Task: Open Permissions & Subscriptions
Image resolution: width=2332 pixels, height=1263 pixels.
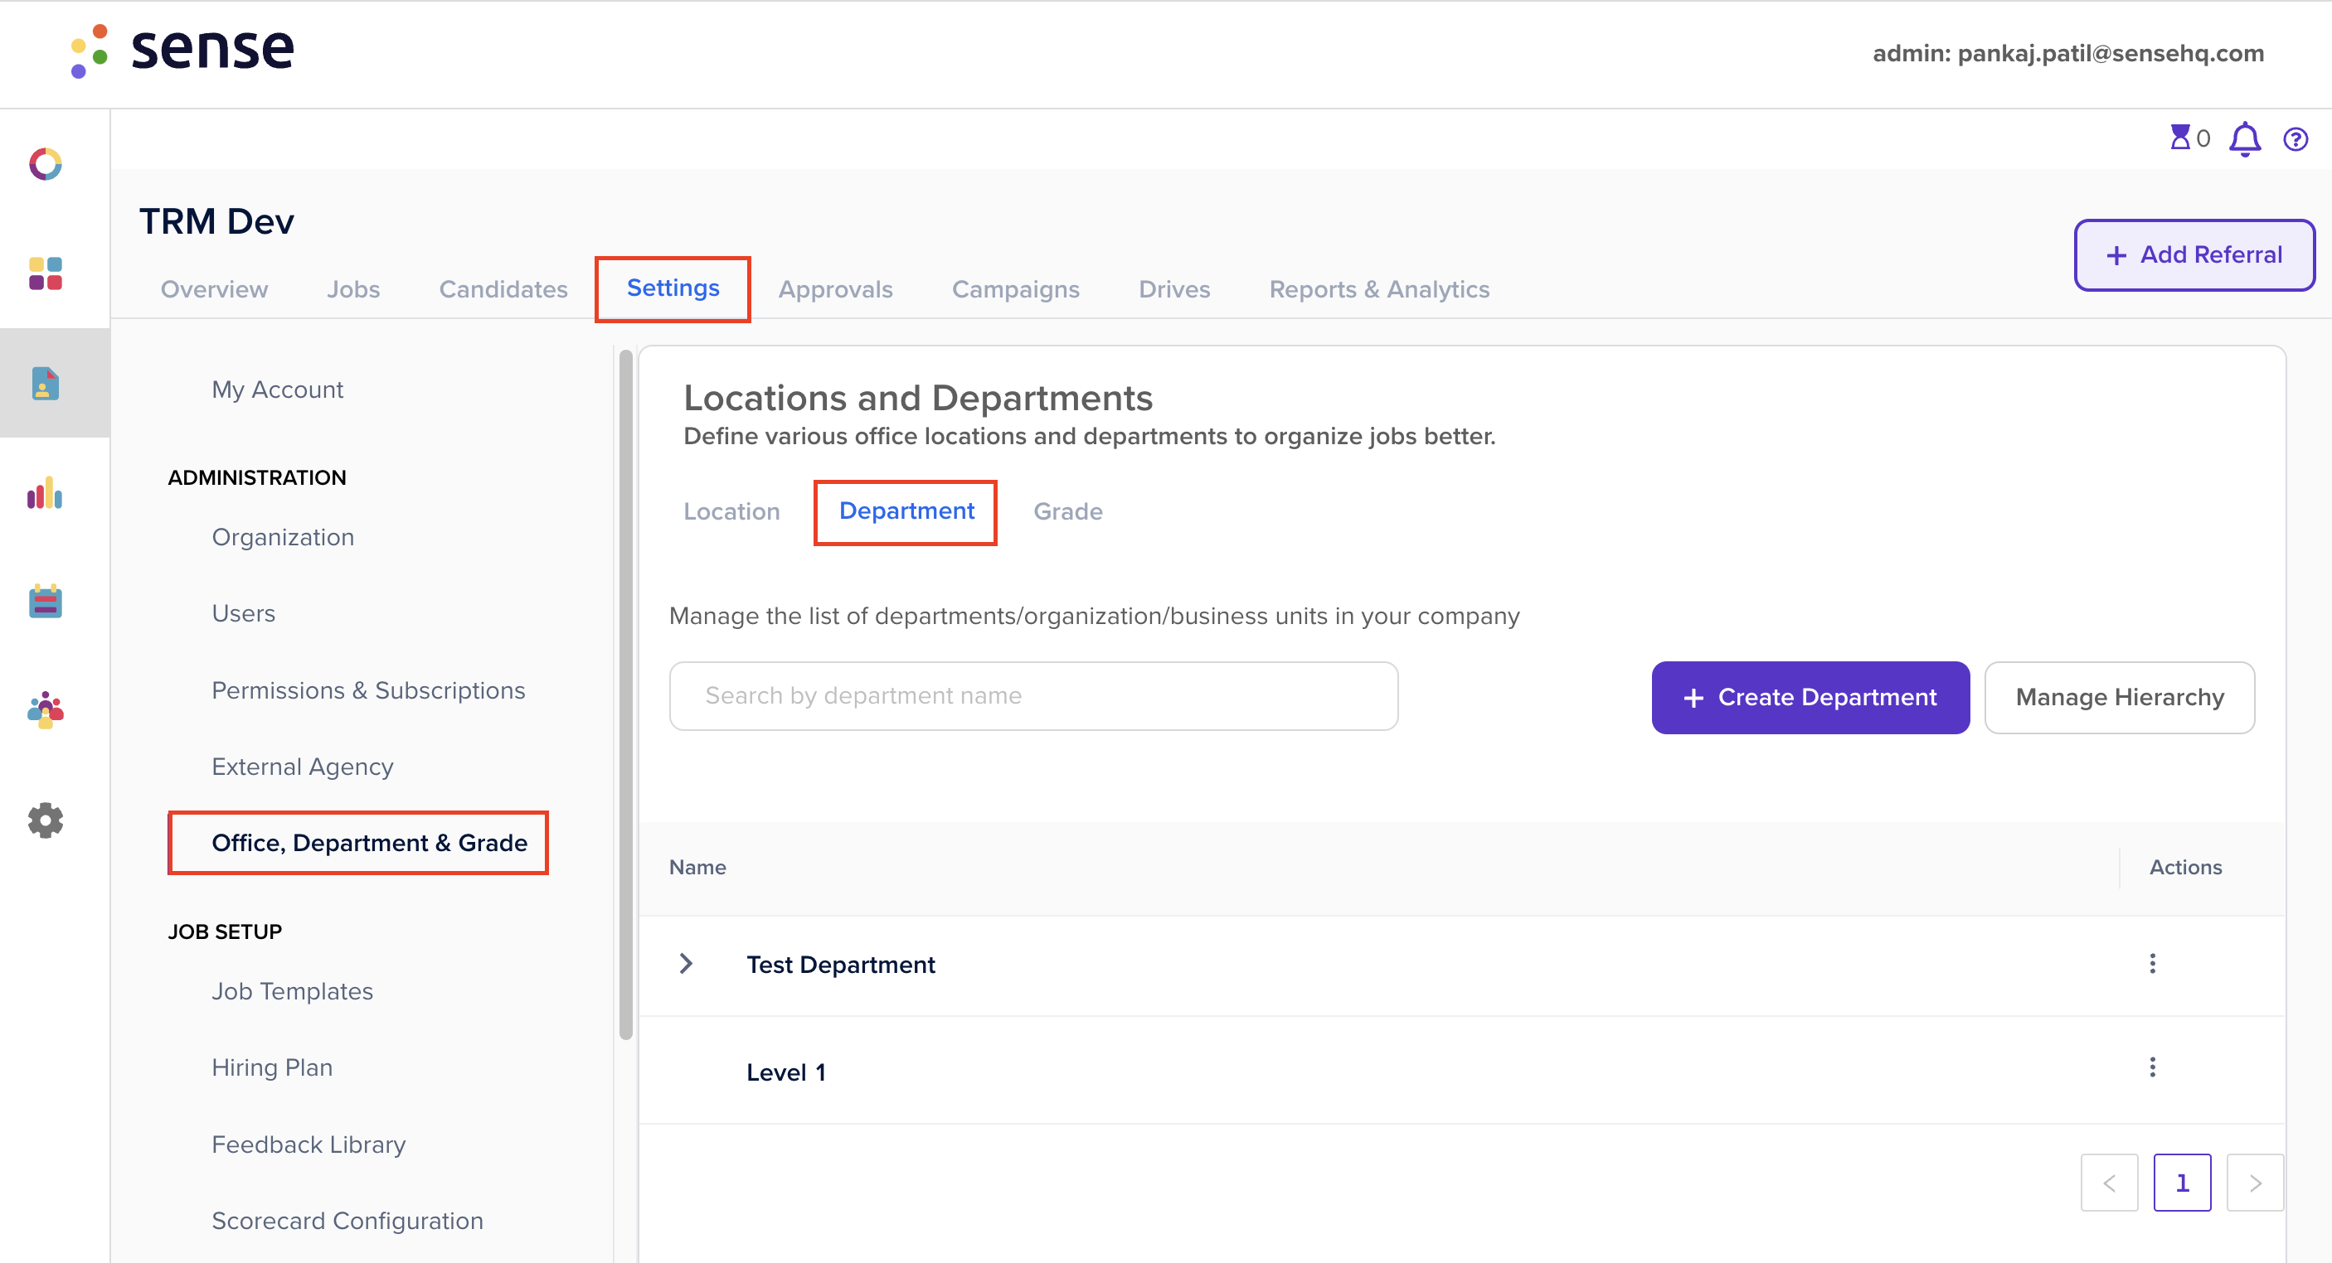Action: point(368,690)
